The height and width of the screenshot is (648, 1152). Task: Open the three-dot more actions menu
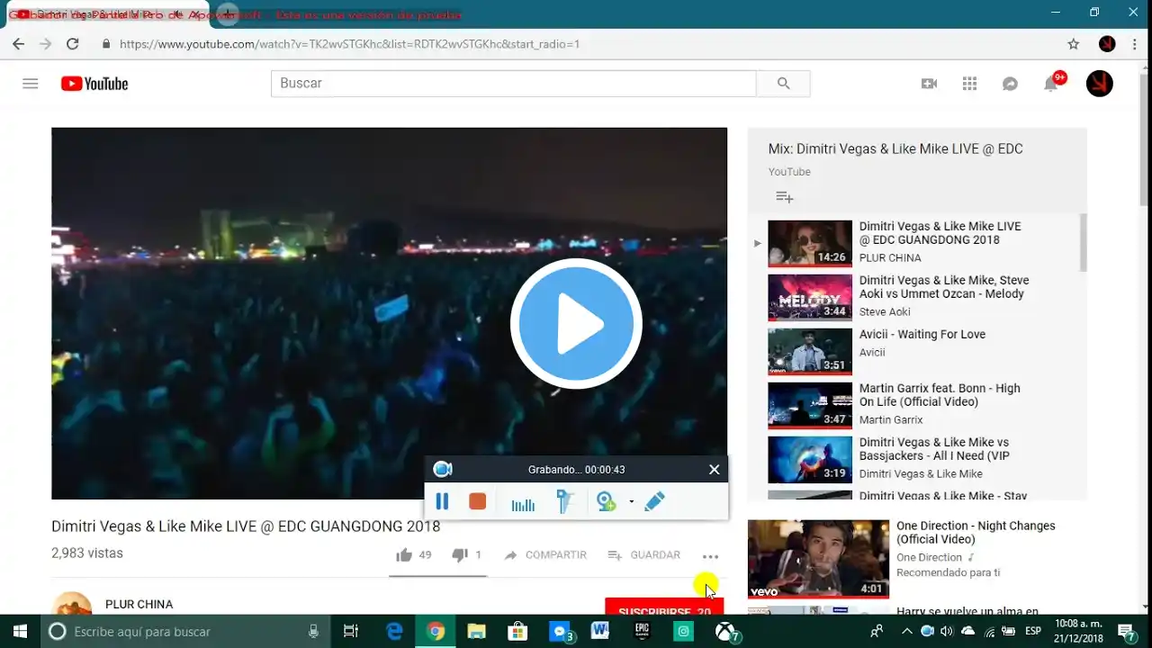pos(710,556)
